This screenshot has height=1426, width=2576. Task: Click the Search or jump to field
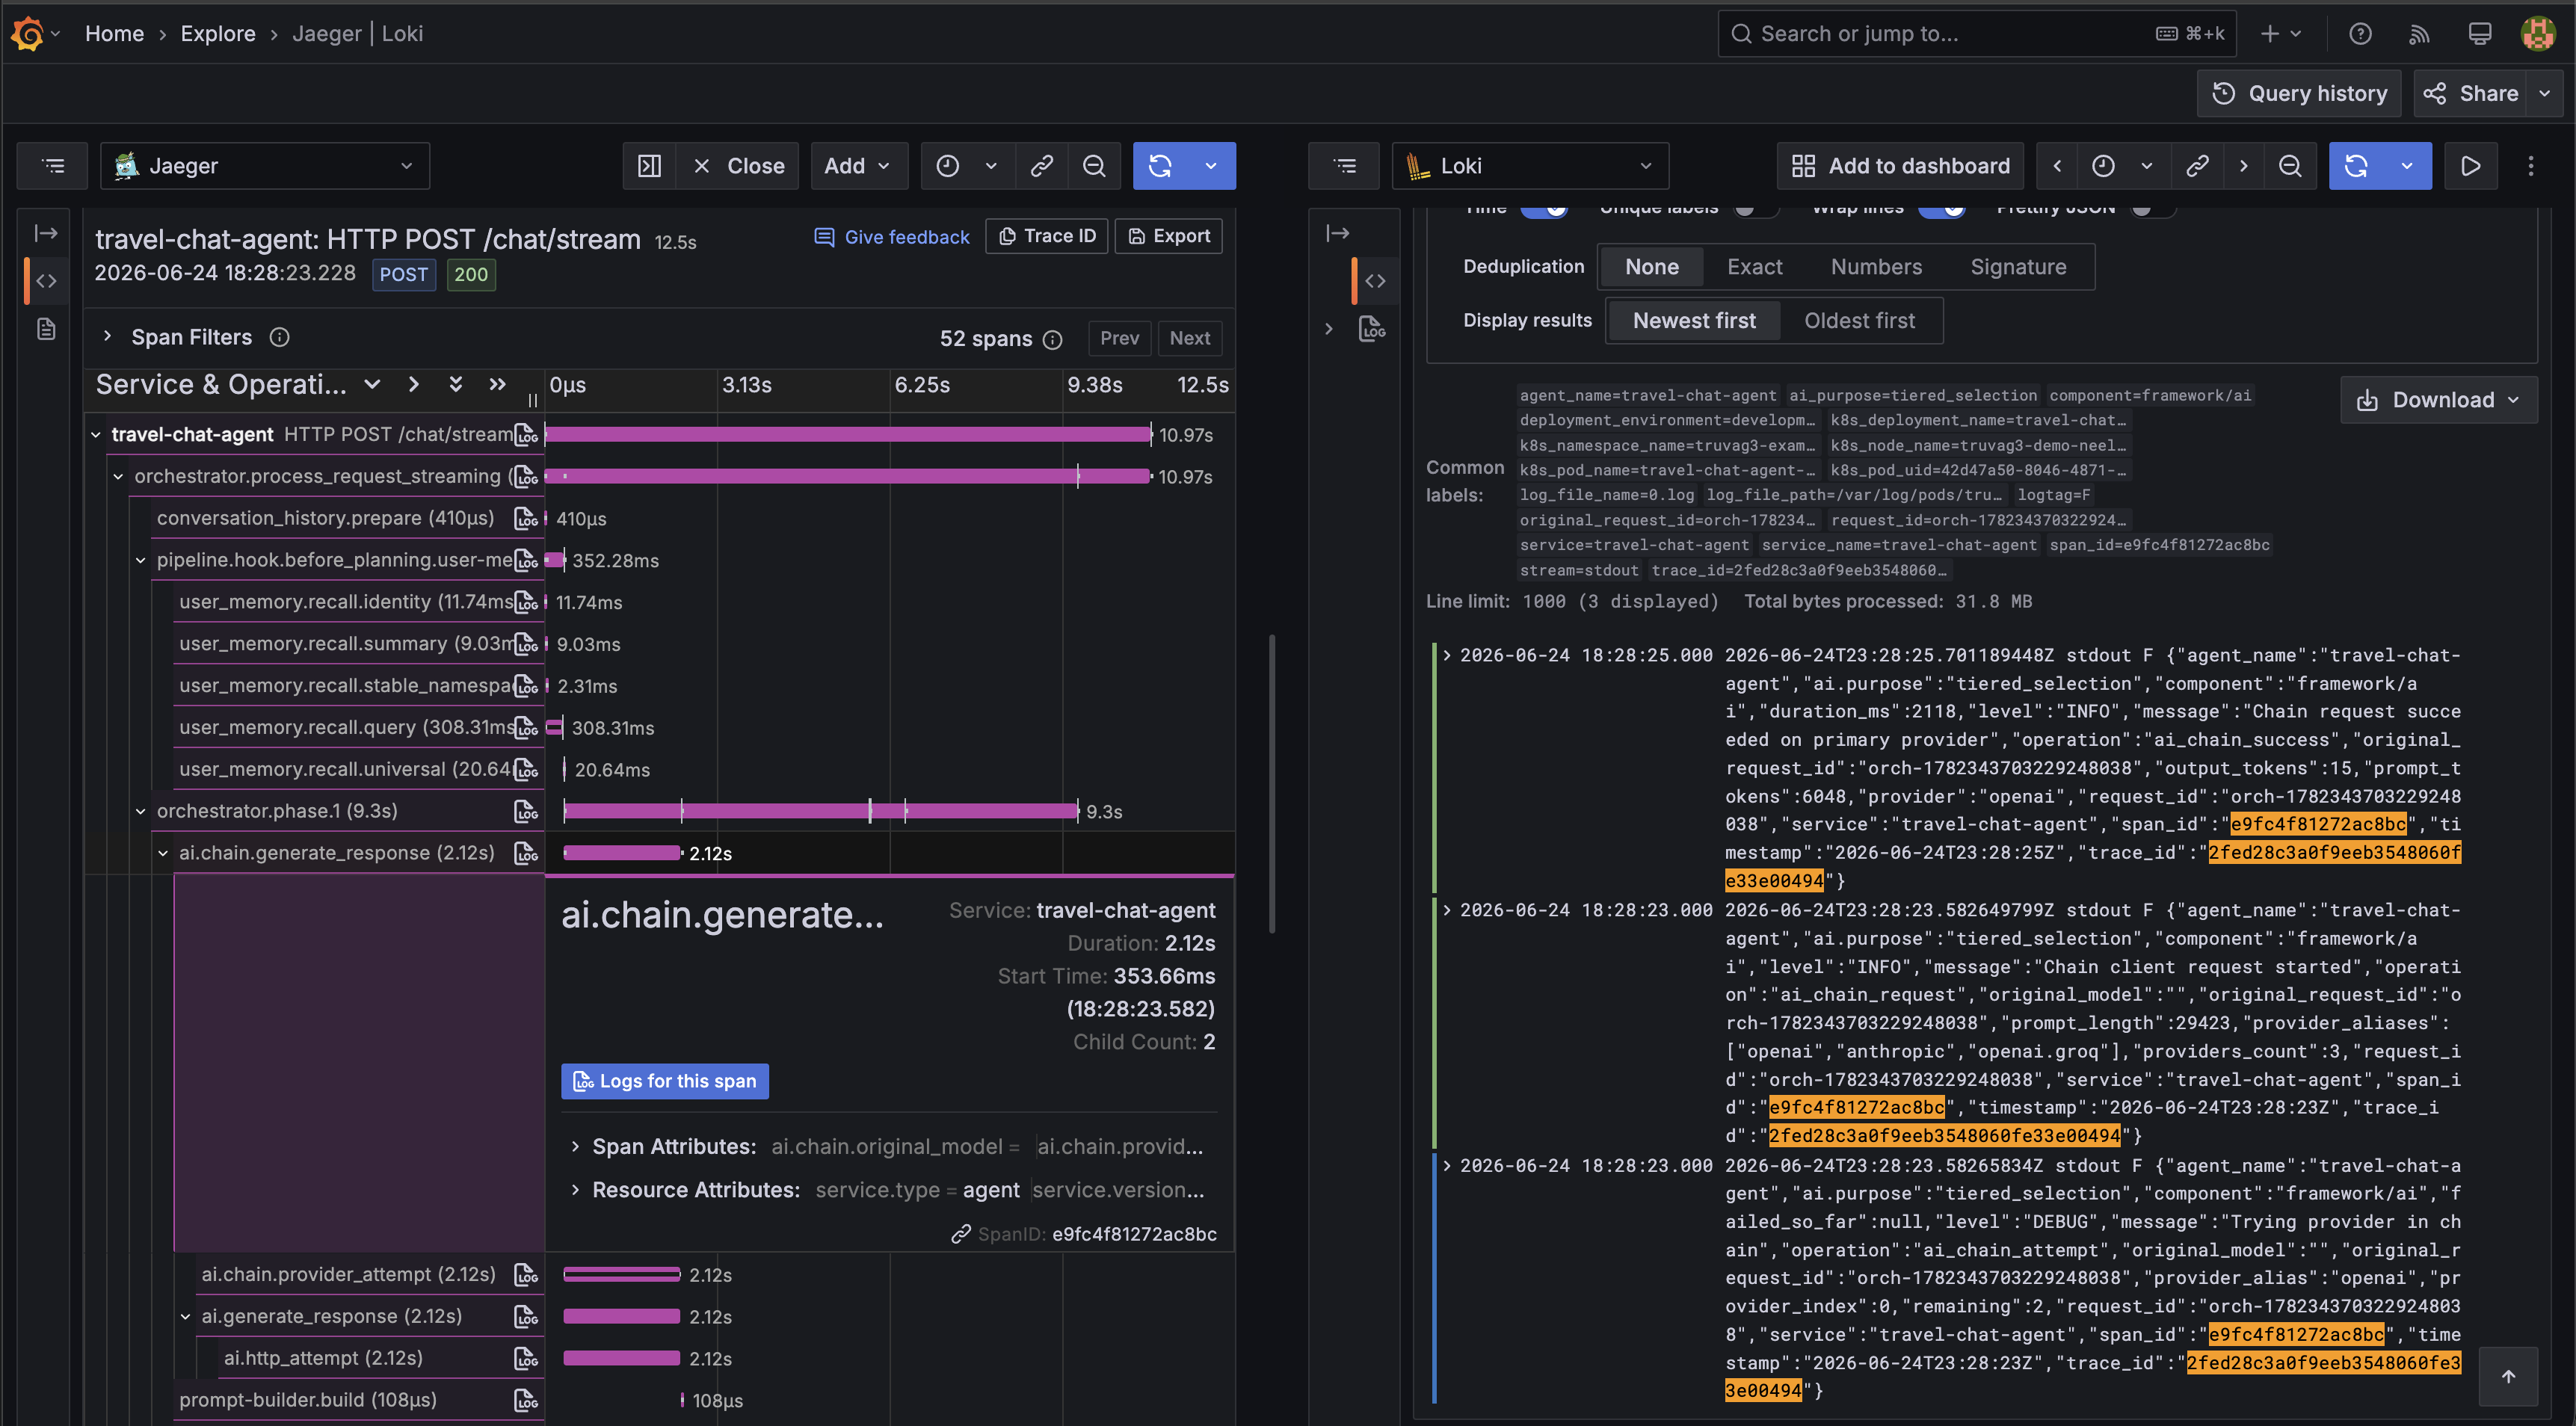click(x=1976, y=34)
